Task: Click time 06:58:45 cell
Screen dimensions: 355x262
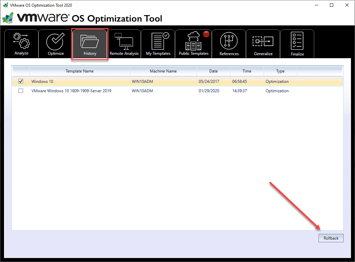Action: [240, 82]
